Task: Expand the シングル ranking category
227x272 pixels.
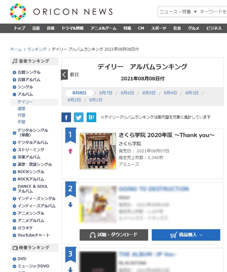Action: (x=15, y=87)
